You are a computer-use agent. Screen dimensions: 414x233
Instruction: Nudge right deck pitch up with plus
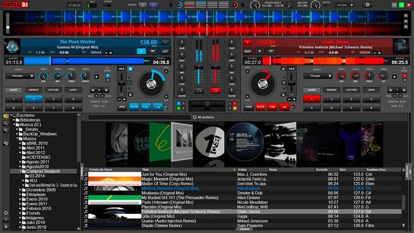[294, 99]
